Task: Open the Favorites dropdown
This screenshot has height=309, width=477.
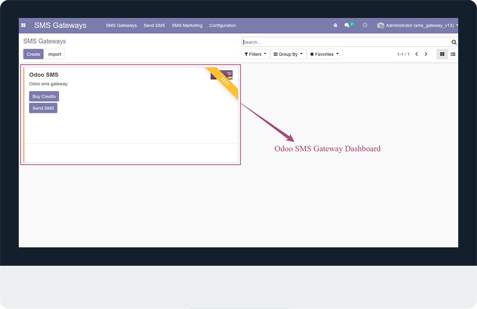Action: [x=324, y=54]
